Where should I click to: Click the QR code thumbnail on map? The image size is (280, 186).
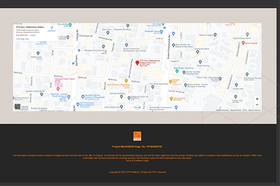(x=17, y=107)
